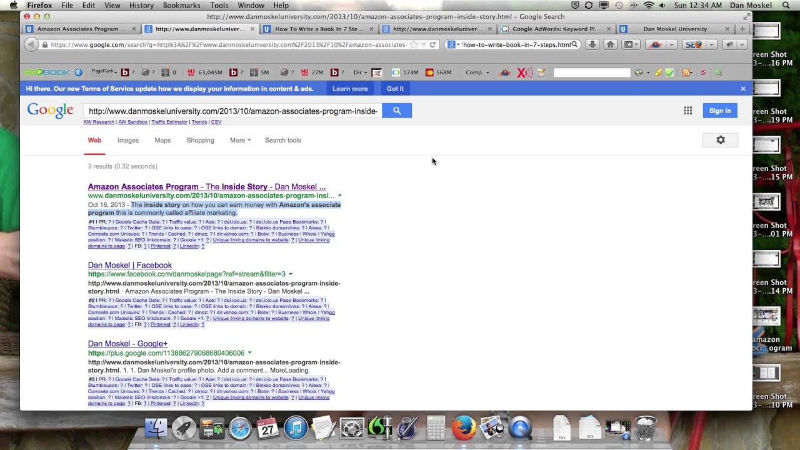800x450 pixels.
Task: Open a new tab with the plus button
Action: point(742,29)
